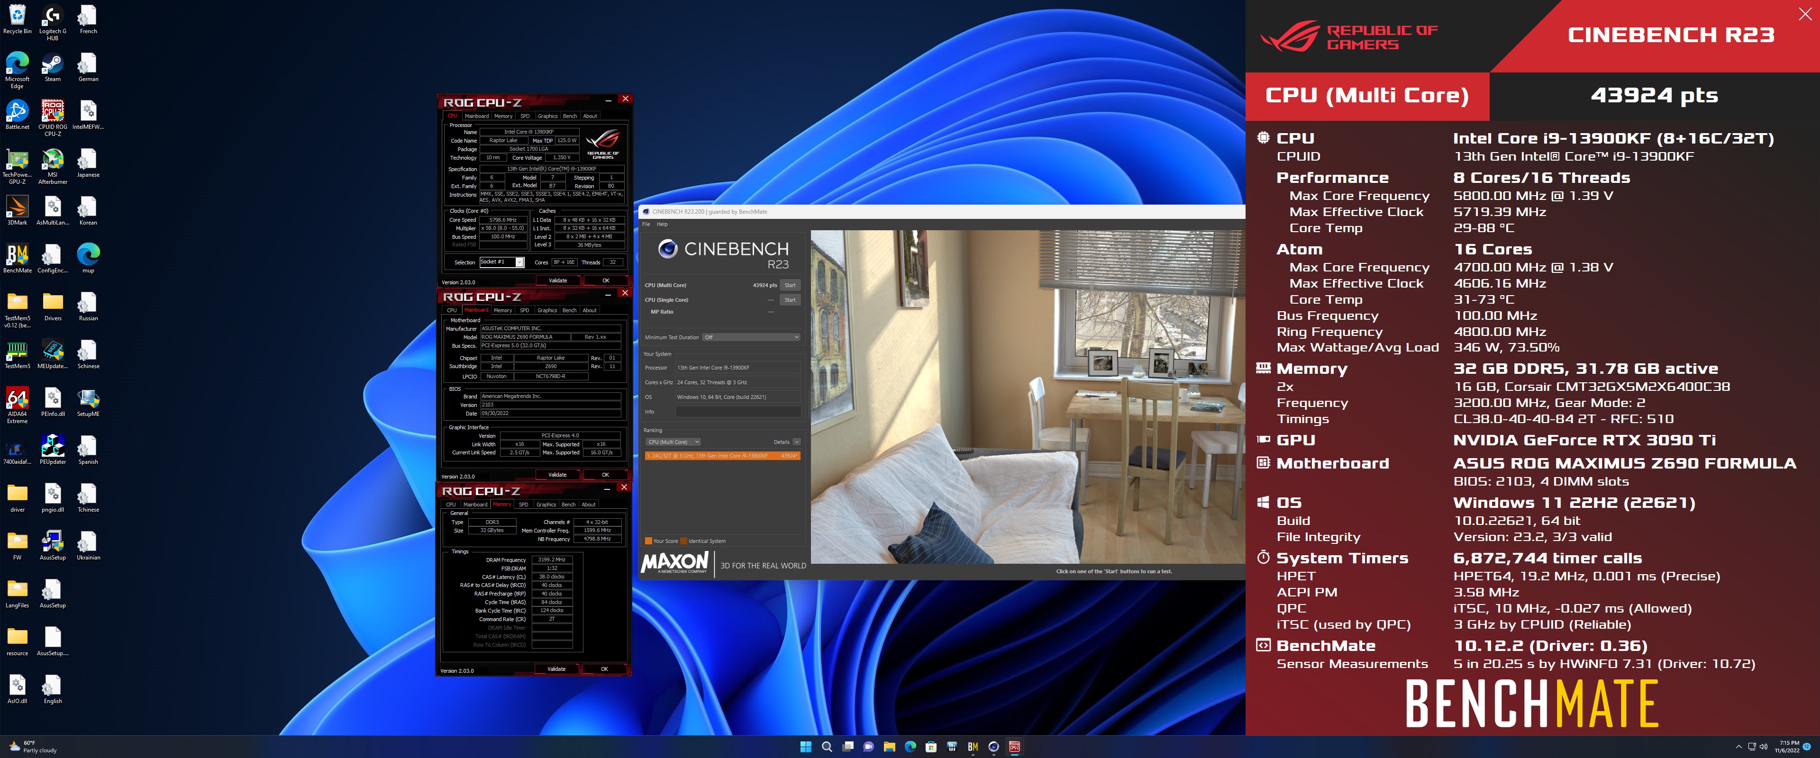This screenshot has height=758, width=1820.
Task: Open the Drivers folder on desktop
Action: tap(52, 307)
